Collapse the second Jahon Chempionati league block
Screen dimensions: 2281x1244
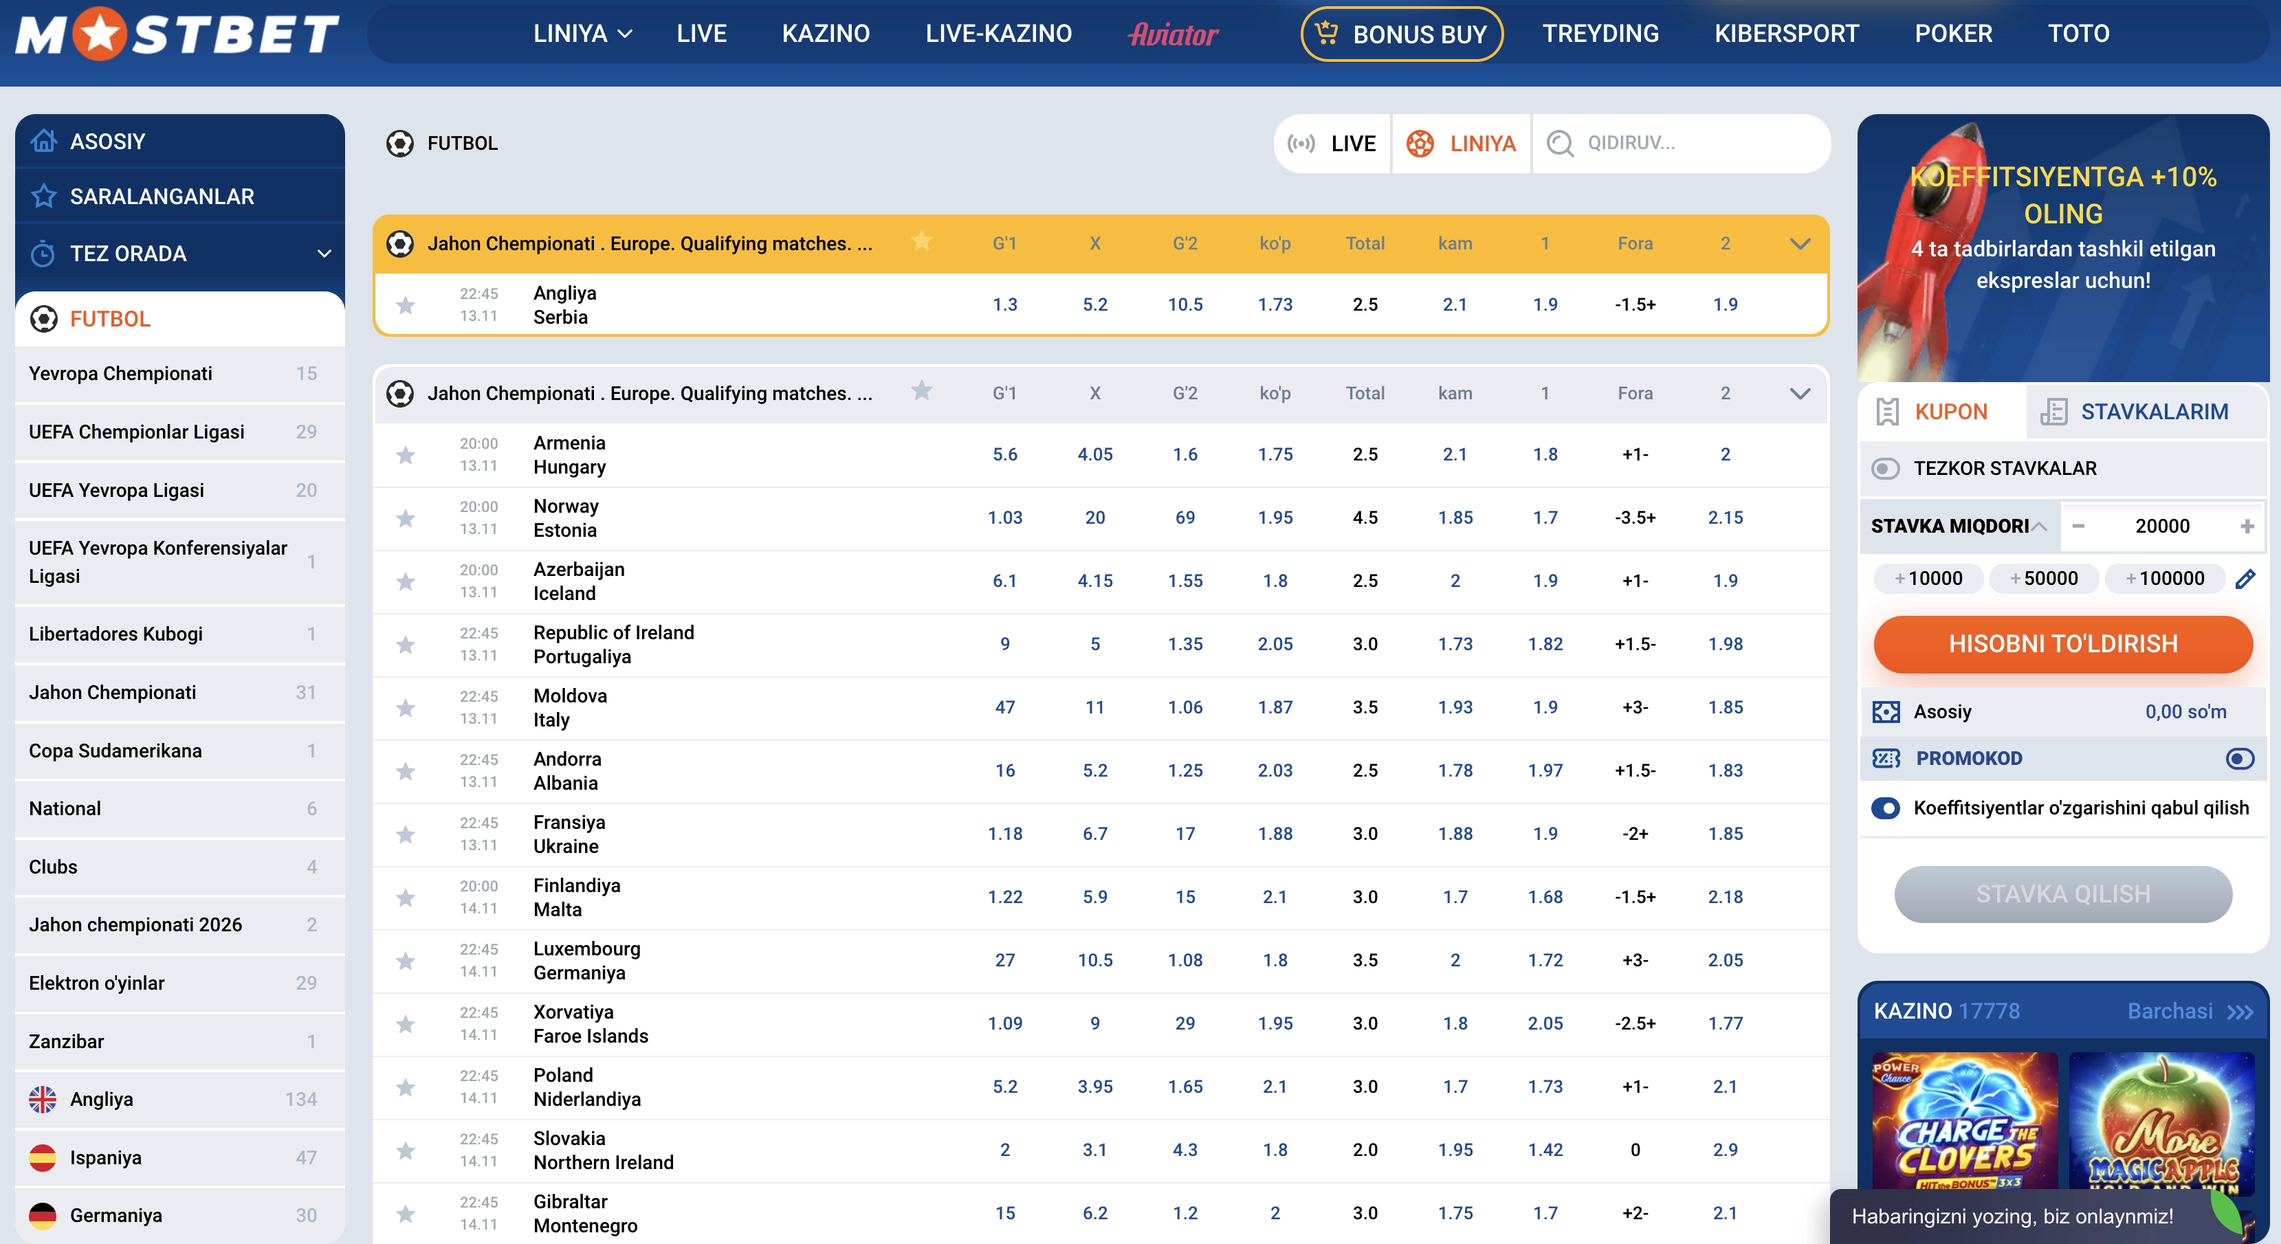[x=1799, y=393]
